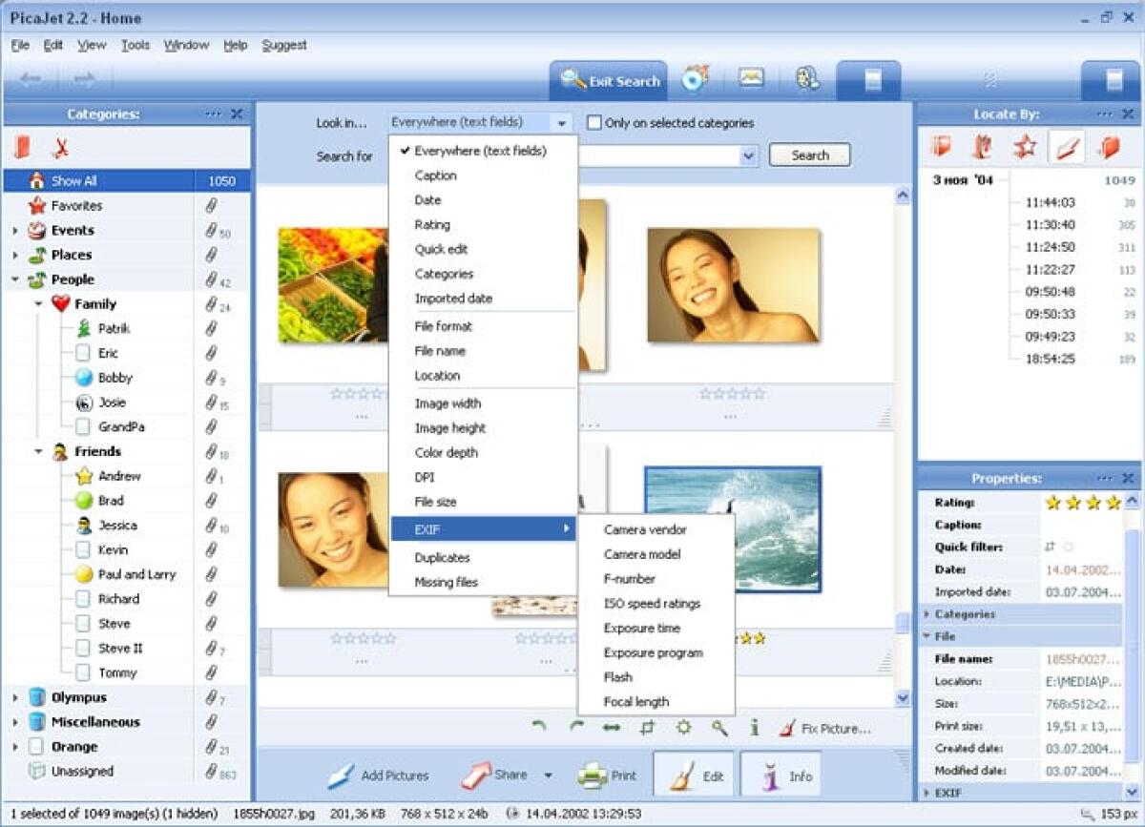Open the Tools menu
Viewport: 1145px width, 827px height.
tap(135, 45)
